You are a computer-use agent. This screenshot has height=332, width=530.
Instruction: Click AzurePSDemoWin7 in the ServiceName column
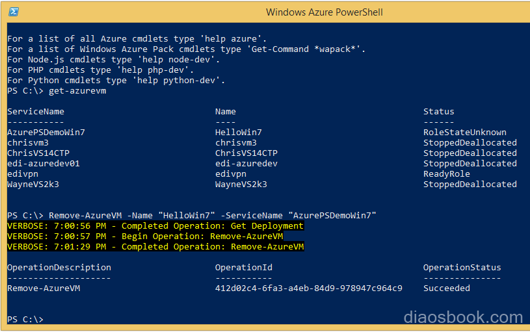(46, 132)
